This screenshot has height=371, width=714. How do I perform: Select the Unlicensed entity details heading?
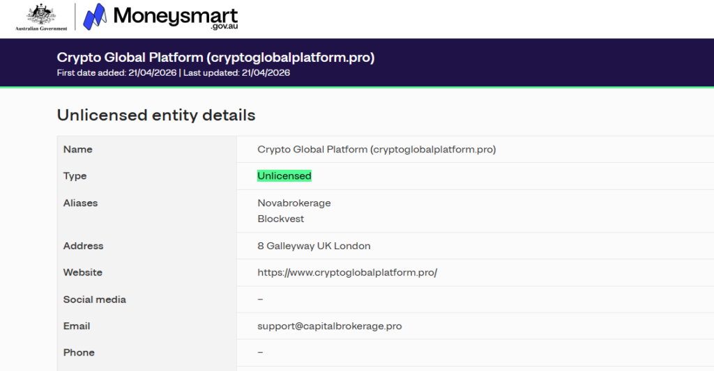(156, 115)
